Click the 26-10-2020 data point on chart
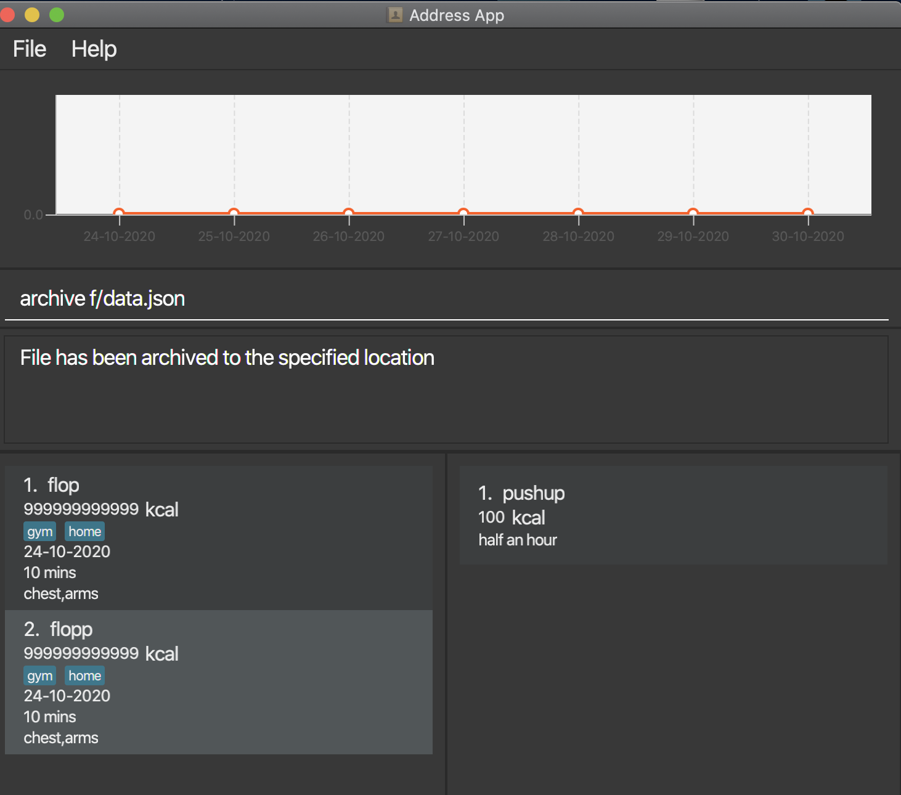 coord(349,213)
